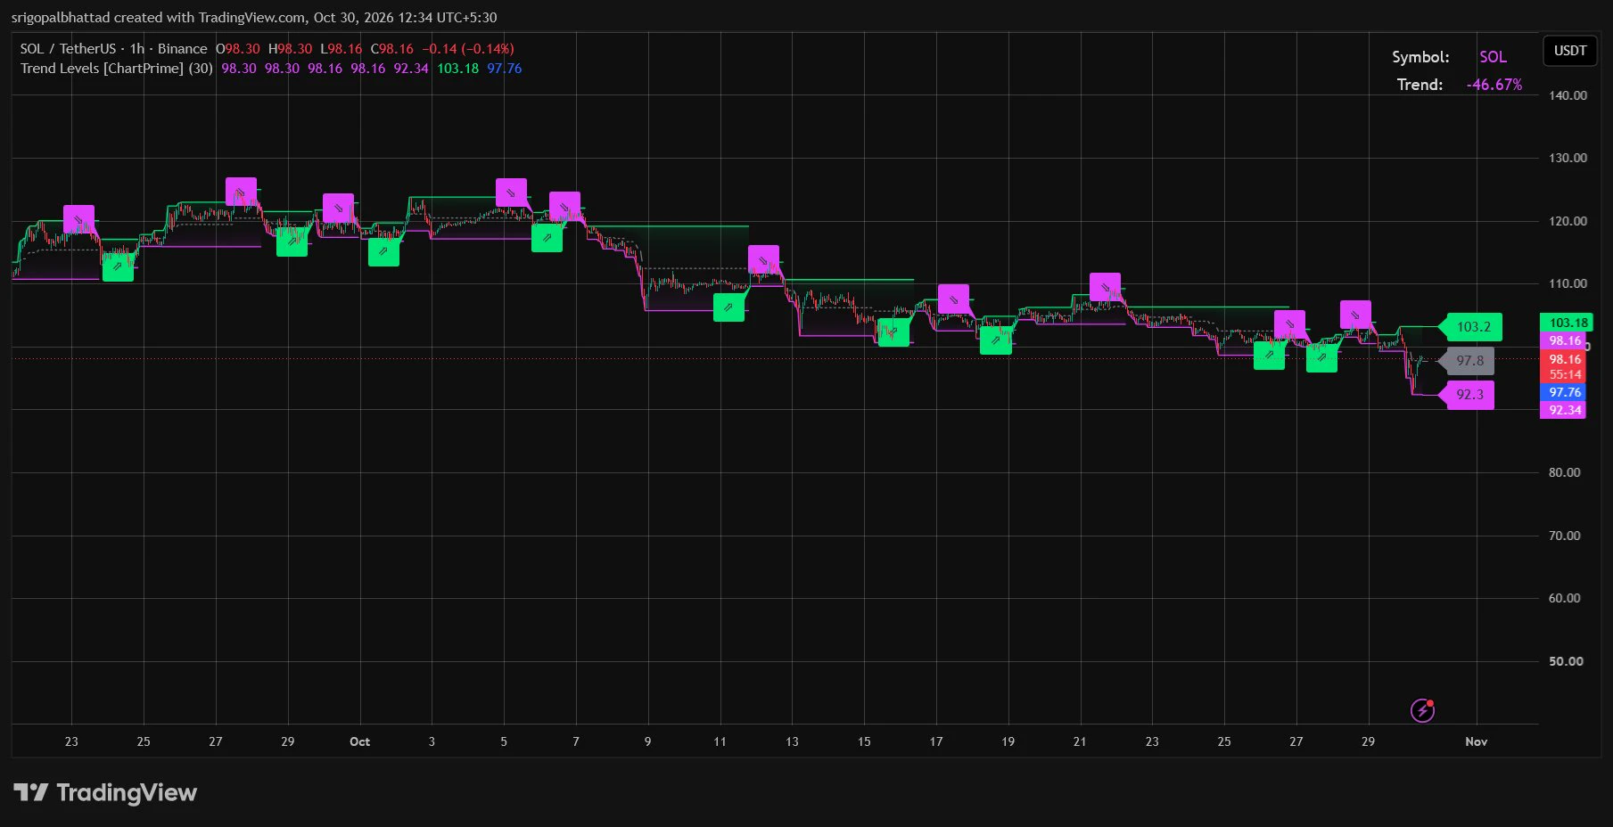Open the USDT currency selector
The image size is (1613, 827).
point(1570,51)
